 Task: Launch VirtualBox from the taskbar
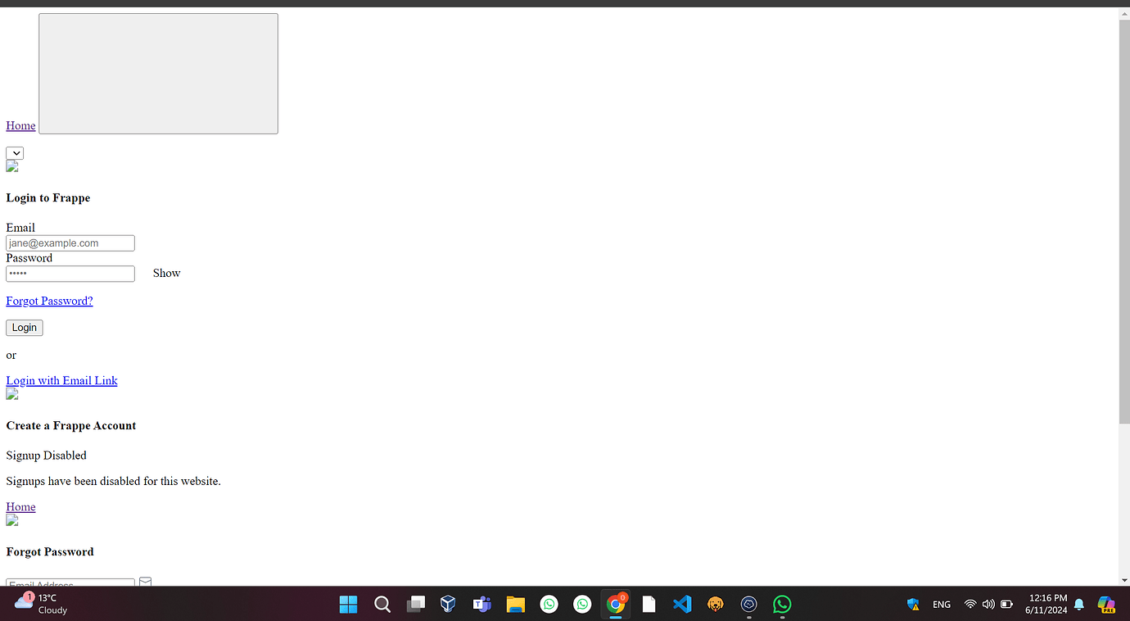448,605
